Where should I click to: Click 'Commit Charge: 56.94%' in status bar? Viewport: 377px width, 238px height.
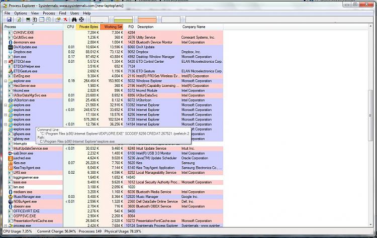56,231
